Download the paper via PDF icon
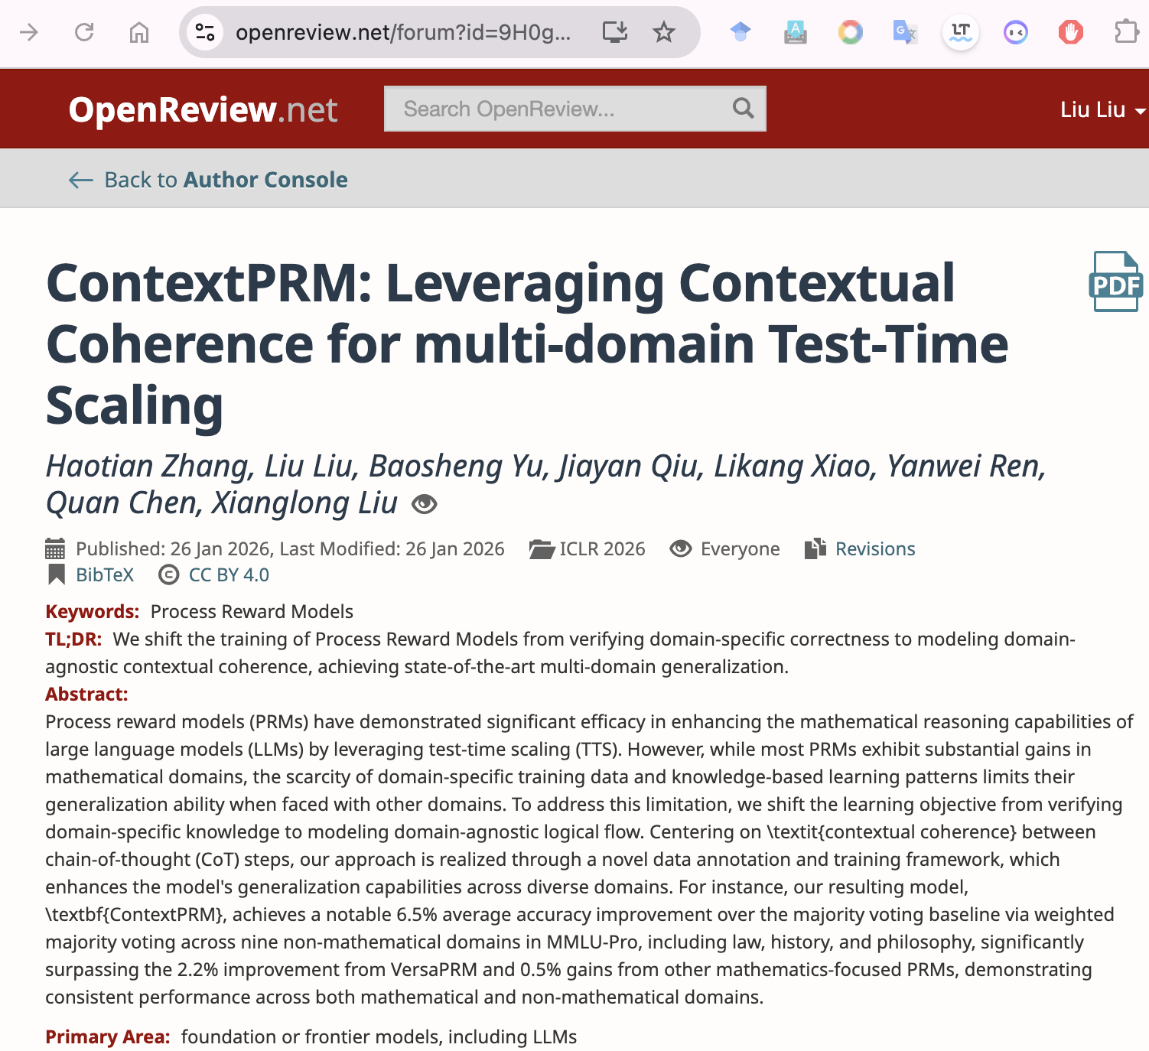Screen dimensions: 1149x1051 pos(1115,281)
